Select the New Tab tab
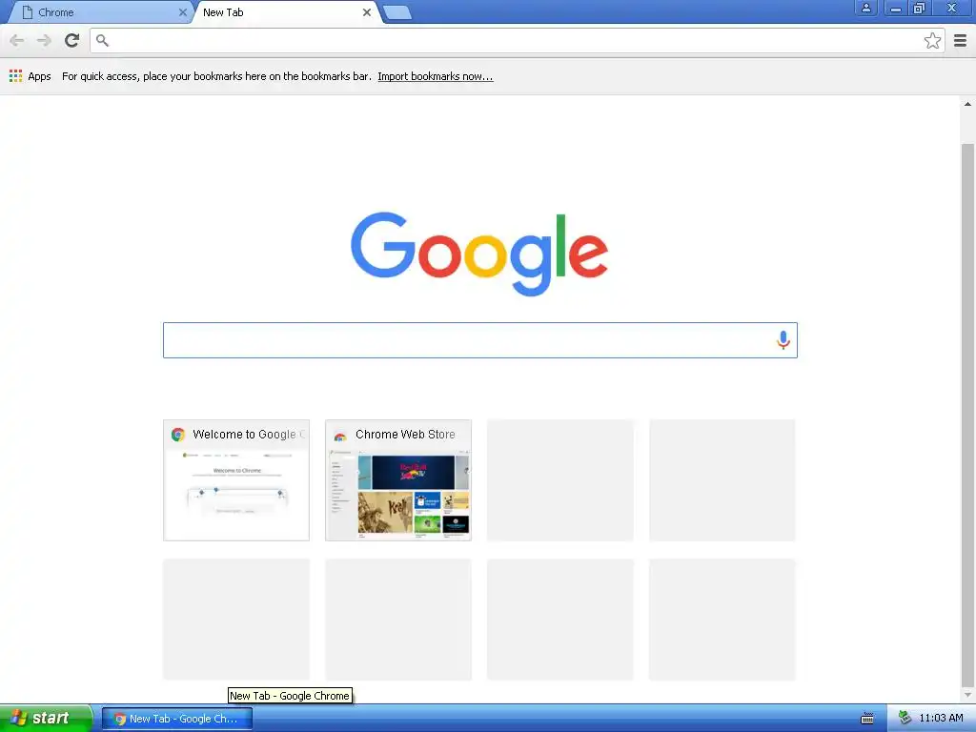 pos(286,12)
